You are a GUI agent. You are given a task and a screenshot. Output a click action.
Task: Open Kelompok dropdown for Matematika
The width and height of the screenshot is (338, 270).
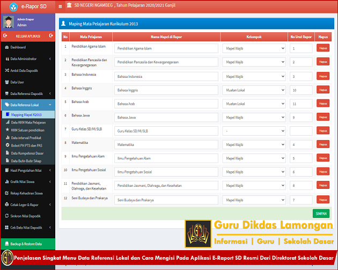point(254,144)
